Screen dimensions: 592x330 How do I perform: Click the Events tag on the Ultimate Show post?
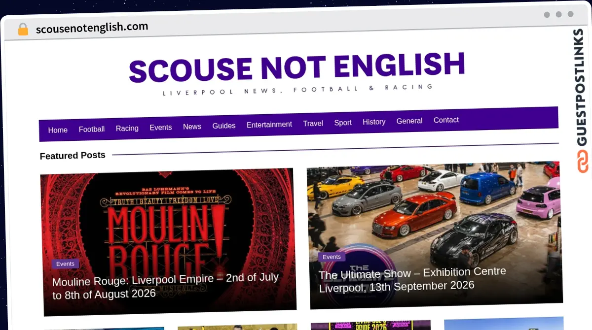(332, 257)
